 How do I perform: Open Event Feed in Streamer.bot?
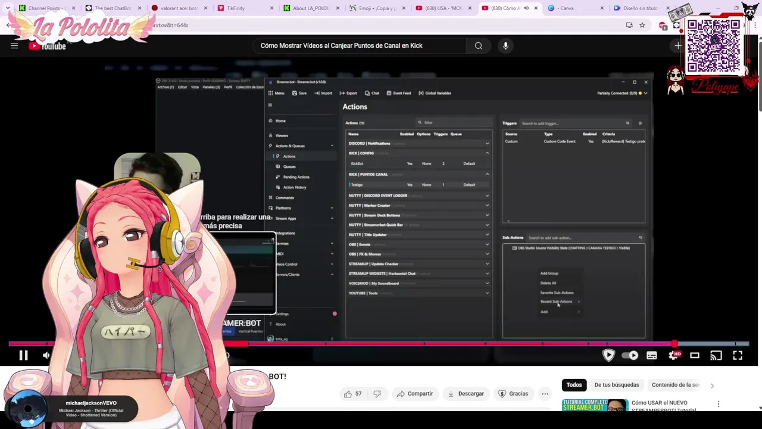coord(399,93)
